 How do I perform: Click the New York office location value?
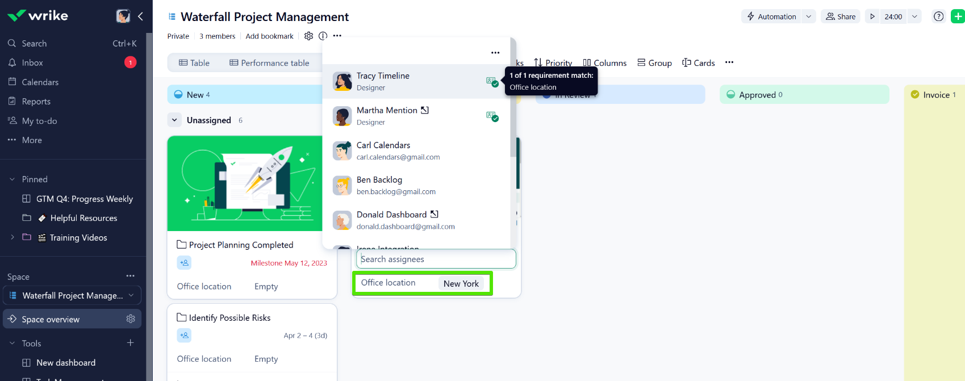click(x=461, y=283)
